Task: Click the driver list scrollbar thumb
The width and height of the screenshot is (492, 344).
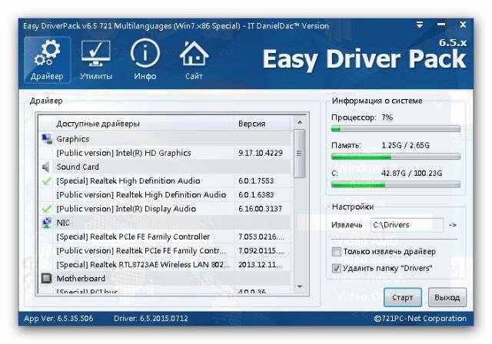Action: pos(300,154)
